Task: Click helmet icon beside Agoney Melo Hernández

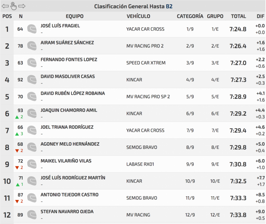Action: click(x=32, y=147)
